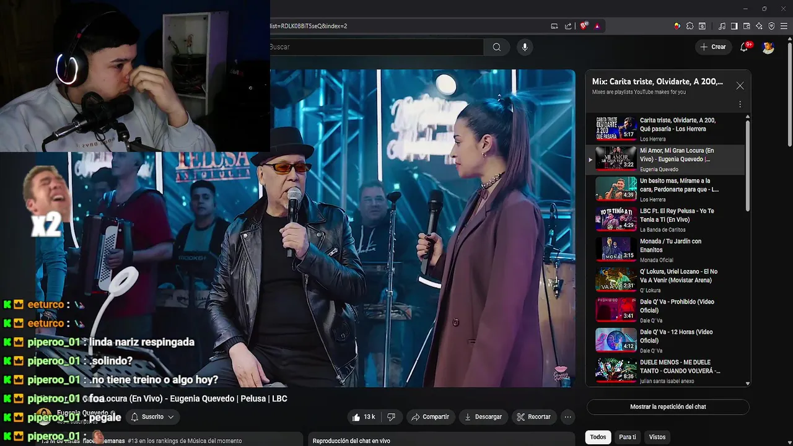Click the Reproducción del chat en vivo panel
Viewport: 793px width, 446px height.
coord(443,440)
